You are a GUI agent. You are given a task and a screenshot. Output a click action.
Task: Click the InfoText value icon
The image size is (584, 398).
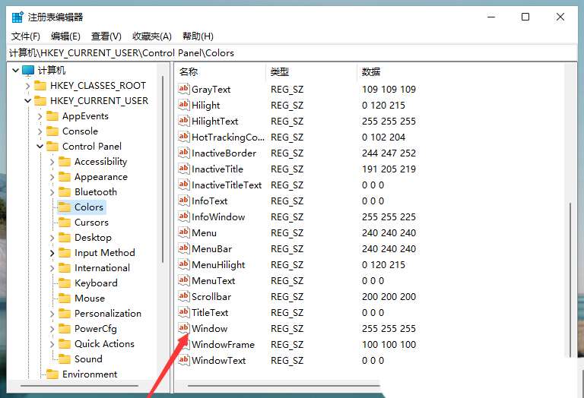183,201
